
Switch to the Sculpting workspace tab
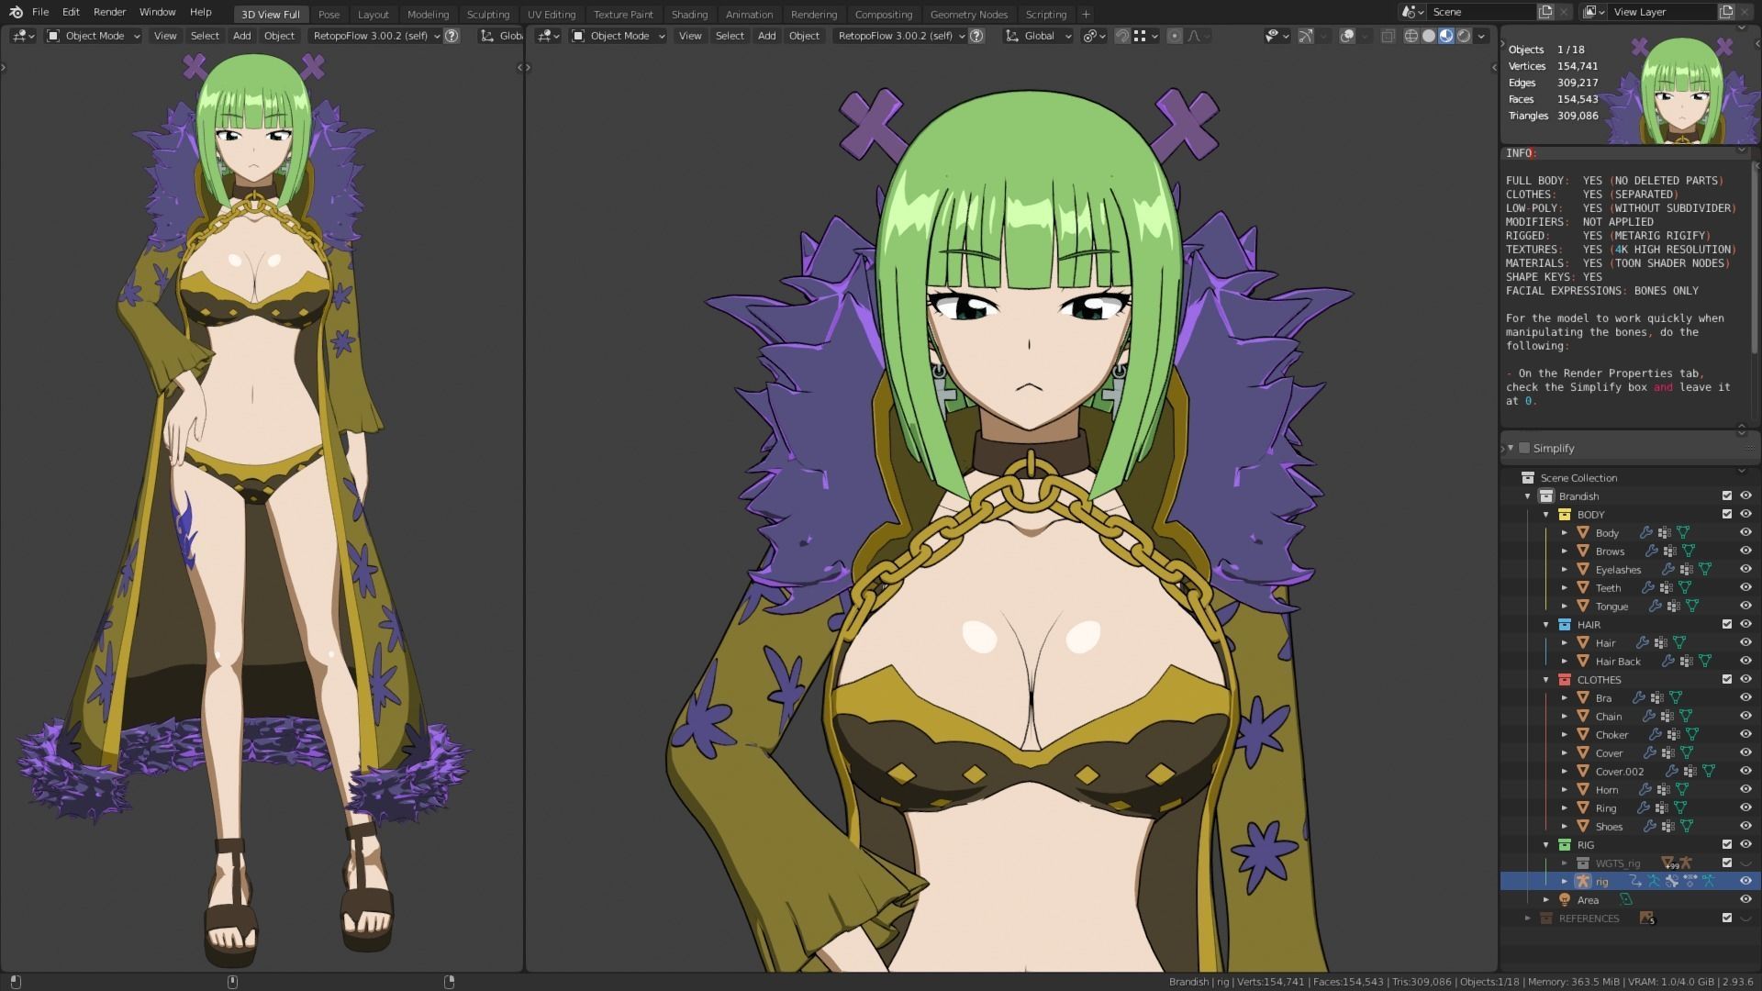click(487, 14)
